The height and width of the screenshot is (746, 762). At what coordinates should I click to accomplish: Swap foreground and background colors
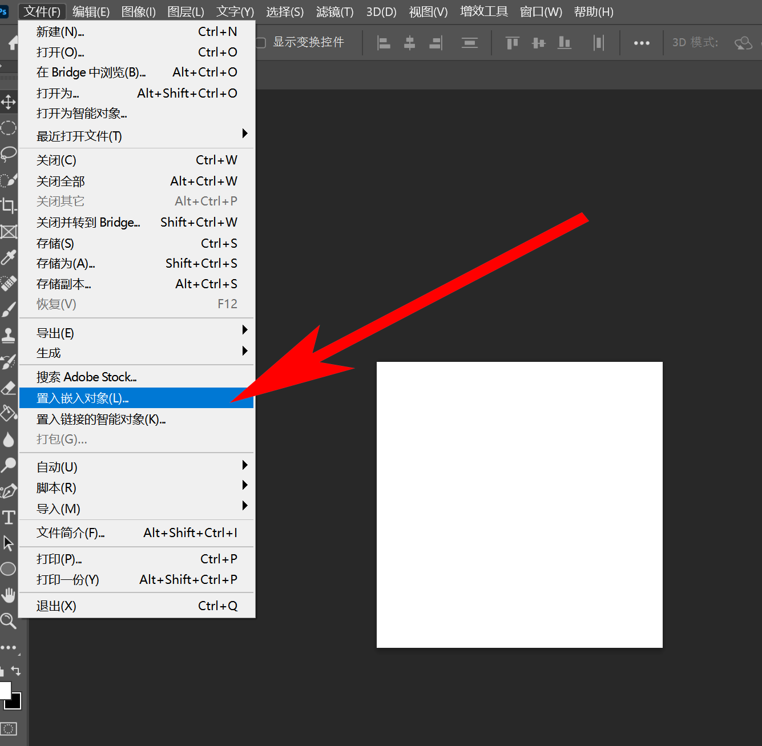pos(16,671)
